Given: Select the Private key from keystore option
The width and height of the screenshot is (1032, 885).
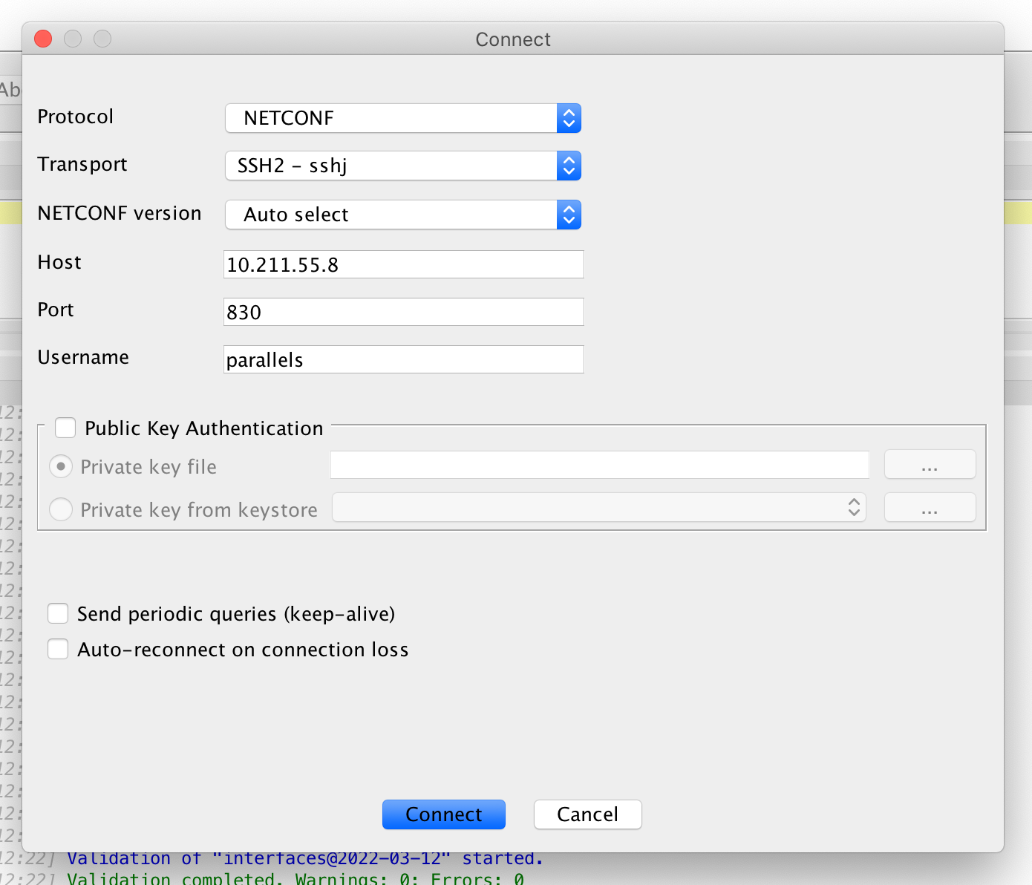Looking at the screenshot, I should pyautogui.click(x=61, y=509).
